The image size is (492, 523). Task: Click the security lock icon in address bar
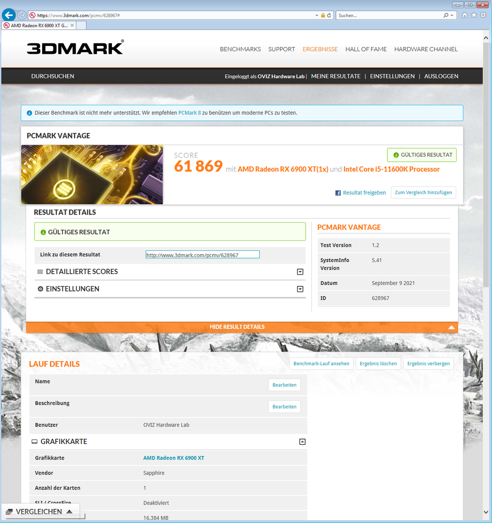(323, 15)
